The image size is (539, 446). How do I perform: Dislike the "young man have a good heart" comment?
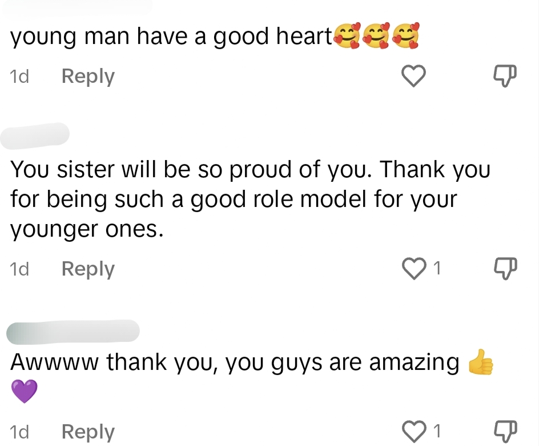505,75
